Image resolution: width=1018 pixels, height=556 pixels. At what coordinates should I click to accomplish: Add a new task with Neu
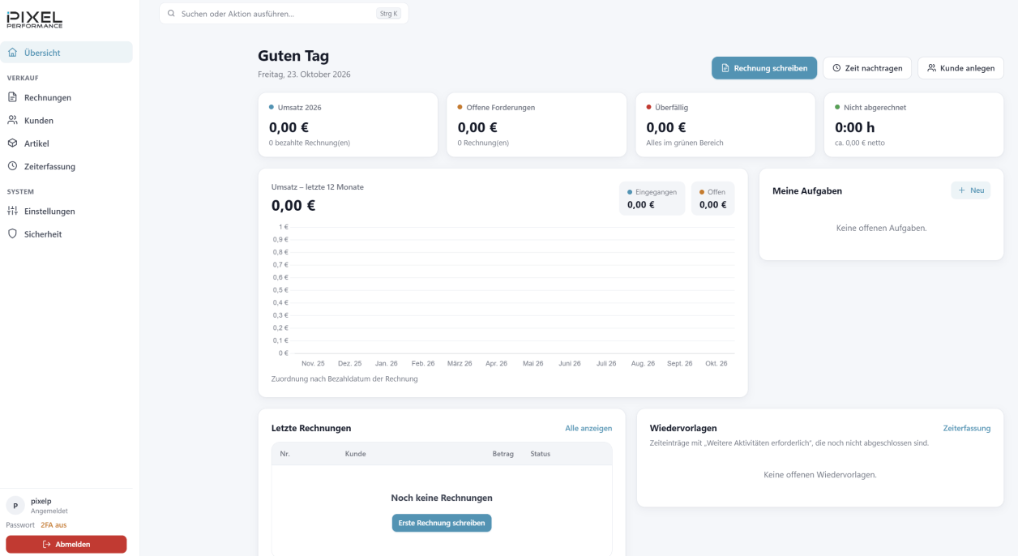(971, 190)
